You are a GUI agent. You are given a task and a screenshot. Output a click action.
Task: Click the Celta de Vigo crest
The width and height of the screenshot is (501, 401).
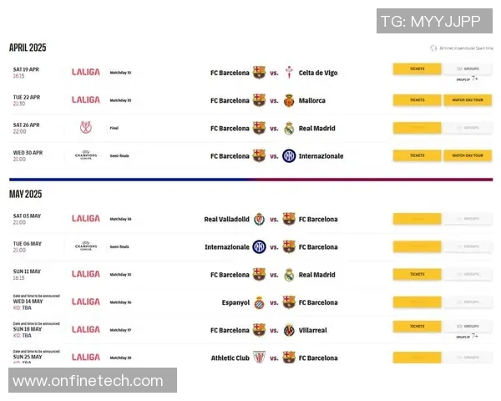coord(290,73)
